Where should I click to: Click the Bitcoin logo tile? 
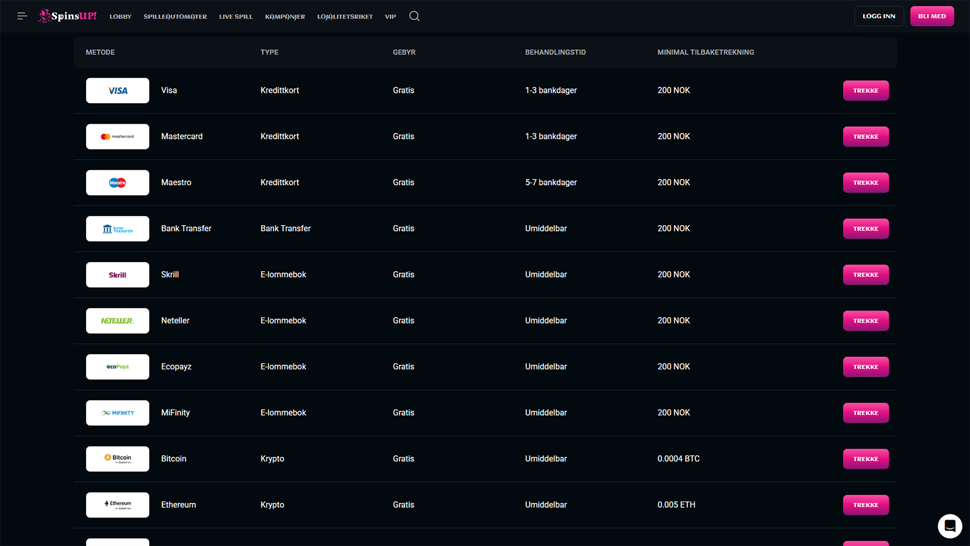pyautogui.click(x=118, y=459)
